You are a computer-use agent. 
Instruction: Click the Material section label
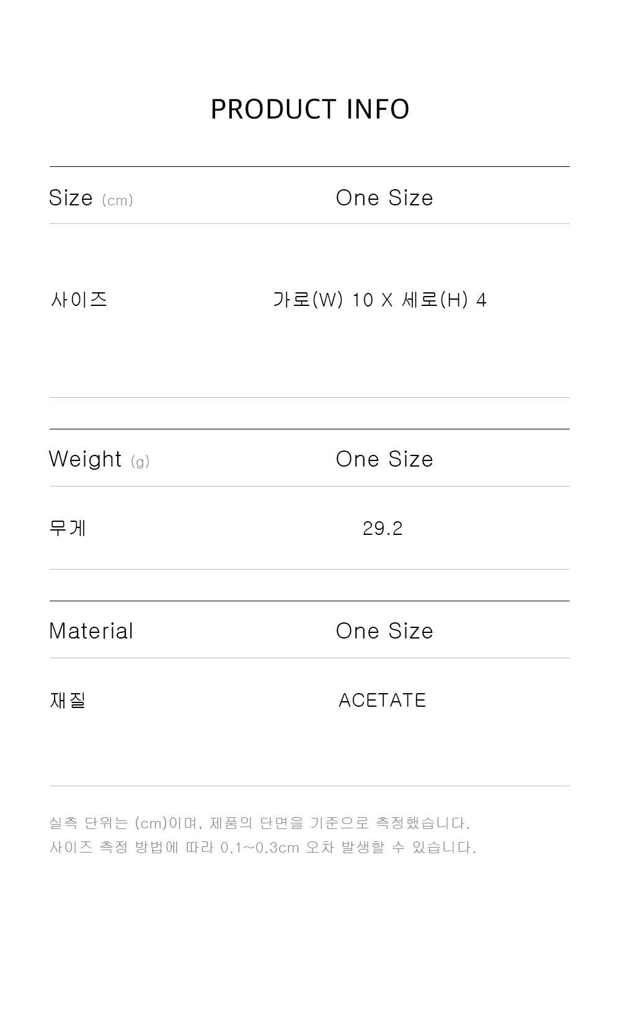click(91, 631)
